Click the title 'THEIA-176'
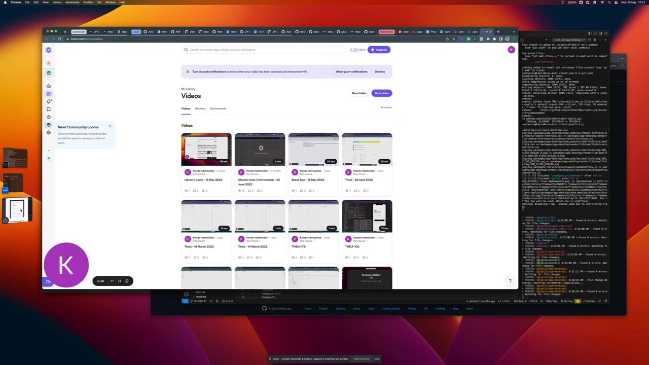The height and width of the screenshot is (365, 649). click(x=299, y=246)
